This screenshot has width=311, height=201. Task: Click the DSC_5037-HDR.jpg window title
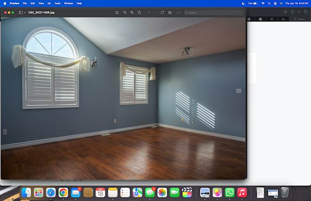[x=42, y=12]
